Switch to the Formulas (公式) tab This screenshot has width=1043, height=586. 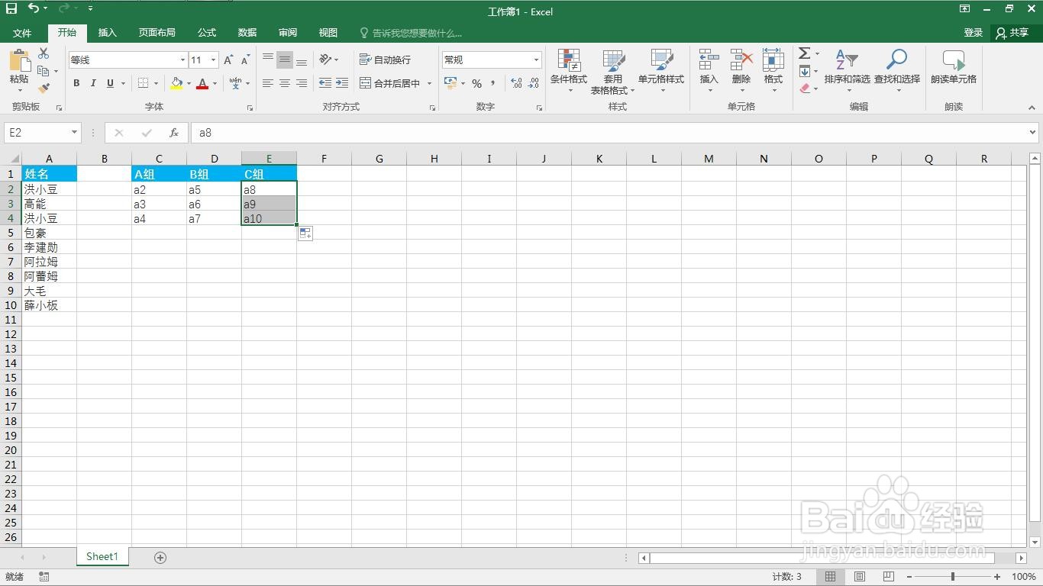(x=207, y=33)
